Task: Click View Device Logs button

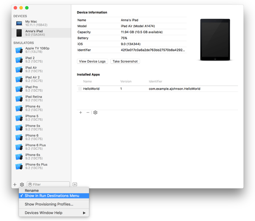Action: [92, 62]
